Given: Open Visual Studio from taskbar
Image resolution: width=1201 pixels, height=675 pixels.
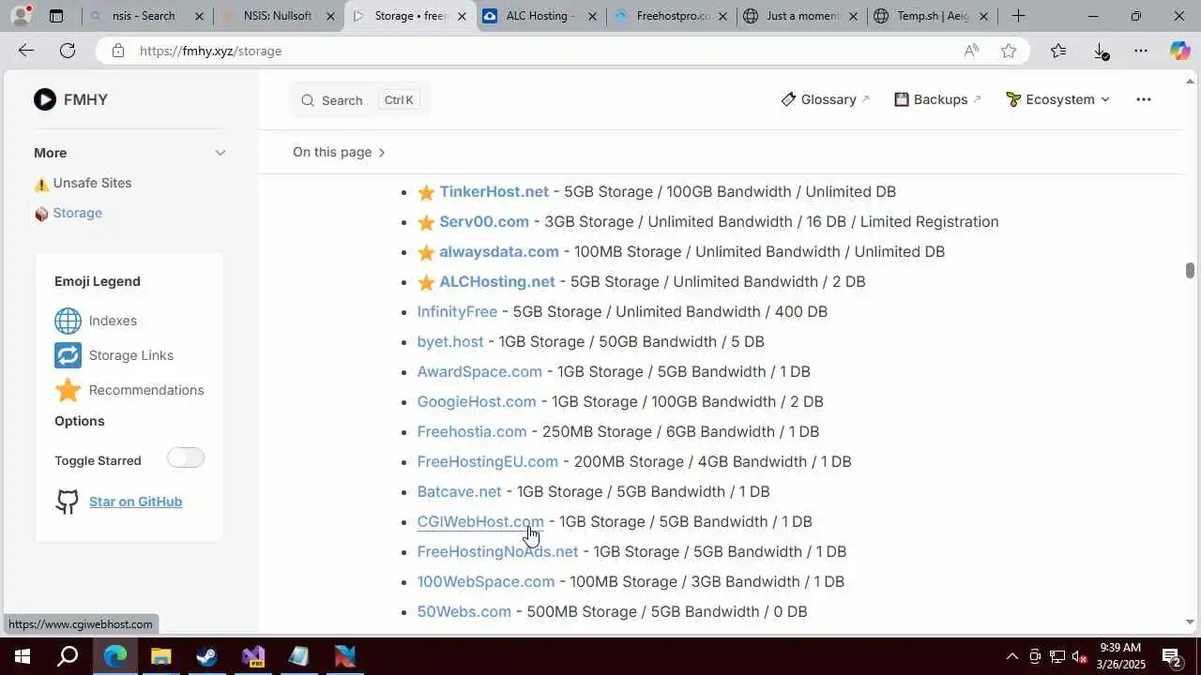Looking at the screenshot, I should (252, 656).
